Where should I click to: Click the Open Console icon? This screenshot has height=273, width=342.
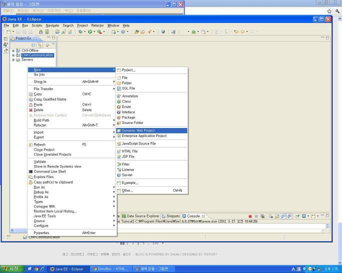coord(313,216)
